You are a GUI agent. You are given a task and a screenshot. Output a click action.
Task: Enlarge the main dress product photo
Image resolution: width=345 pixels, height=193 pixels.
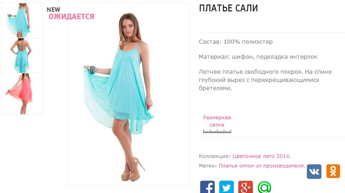(x=129, y=94)
